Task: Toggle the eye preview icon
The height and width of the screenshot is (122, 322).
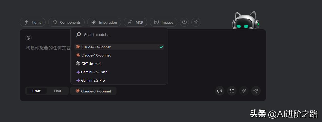Action: click(x=184, y=22)
